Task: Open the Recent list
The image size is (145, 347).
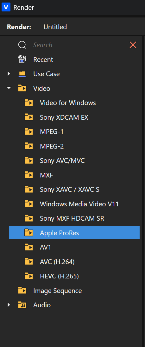Action: pos(43,60)
